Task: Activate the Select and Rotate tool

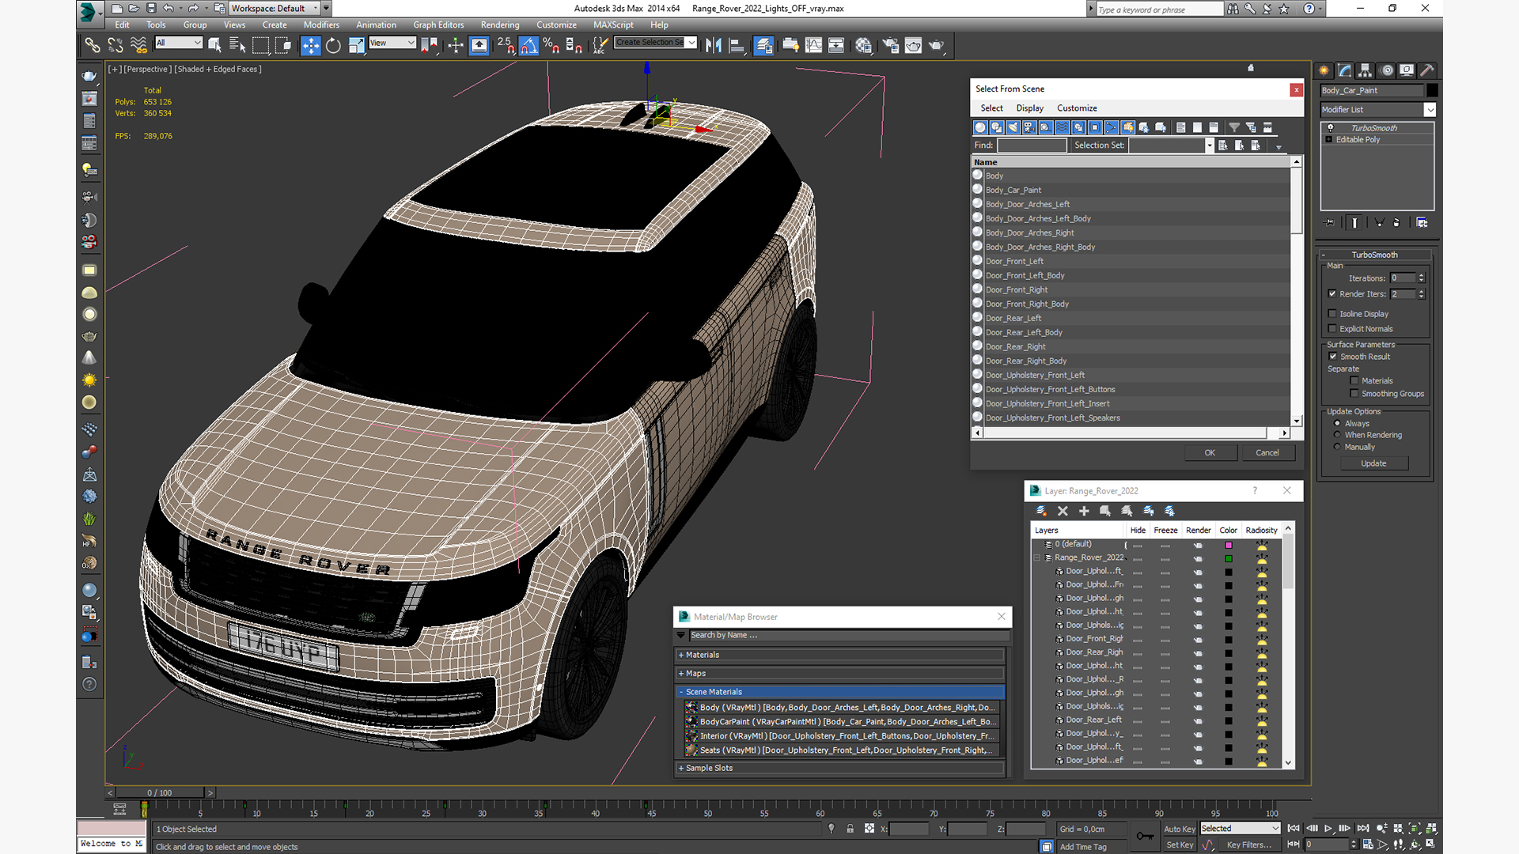Action: point(333,46)
